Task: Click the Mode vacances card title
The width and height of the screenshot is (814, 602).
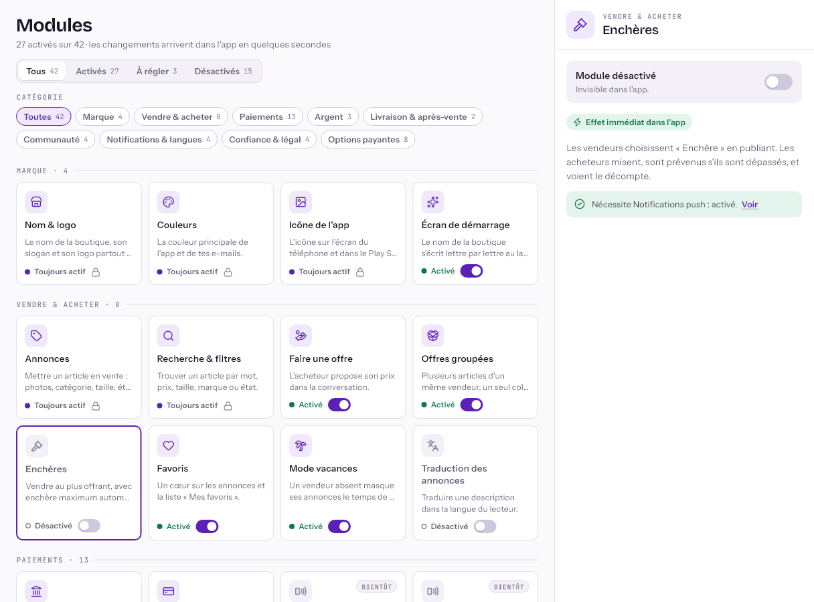Action: pyautogui.click(x=323, y=468)
